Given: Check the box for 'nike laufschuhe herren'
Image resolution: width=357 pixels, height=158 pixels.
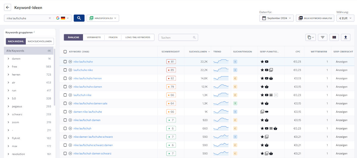Looking at the screenshot, I should coord(65,78).
